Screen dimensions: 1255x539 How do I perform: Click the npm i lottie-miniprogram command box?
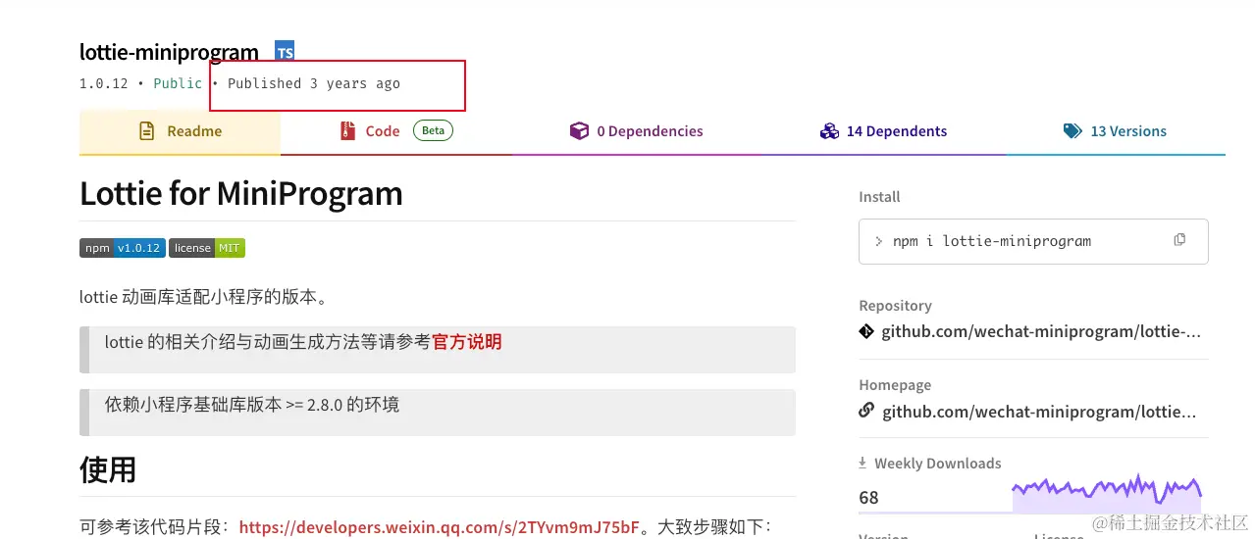point(1033,241)
